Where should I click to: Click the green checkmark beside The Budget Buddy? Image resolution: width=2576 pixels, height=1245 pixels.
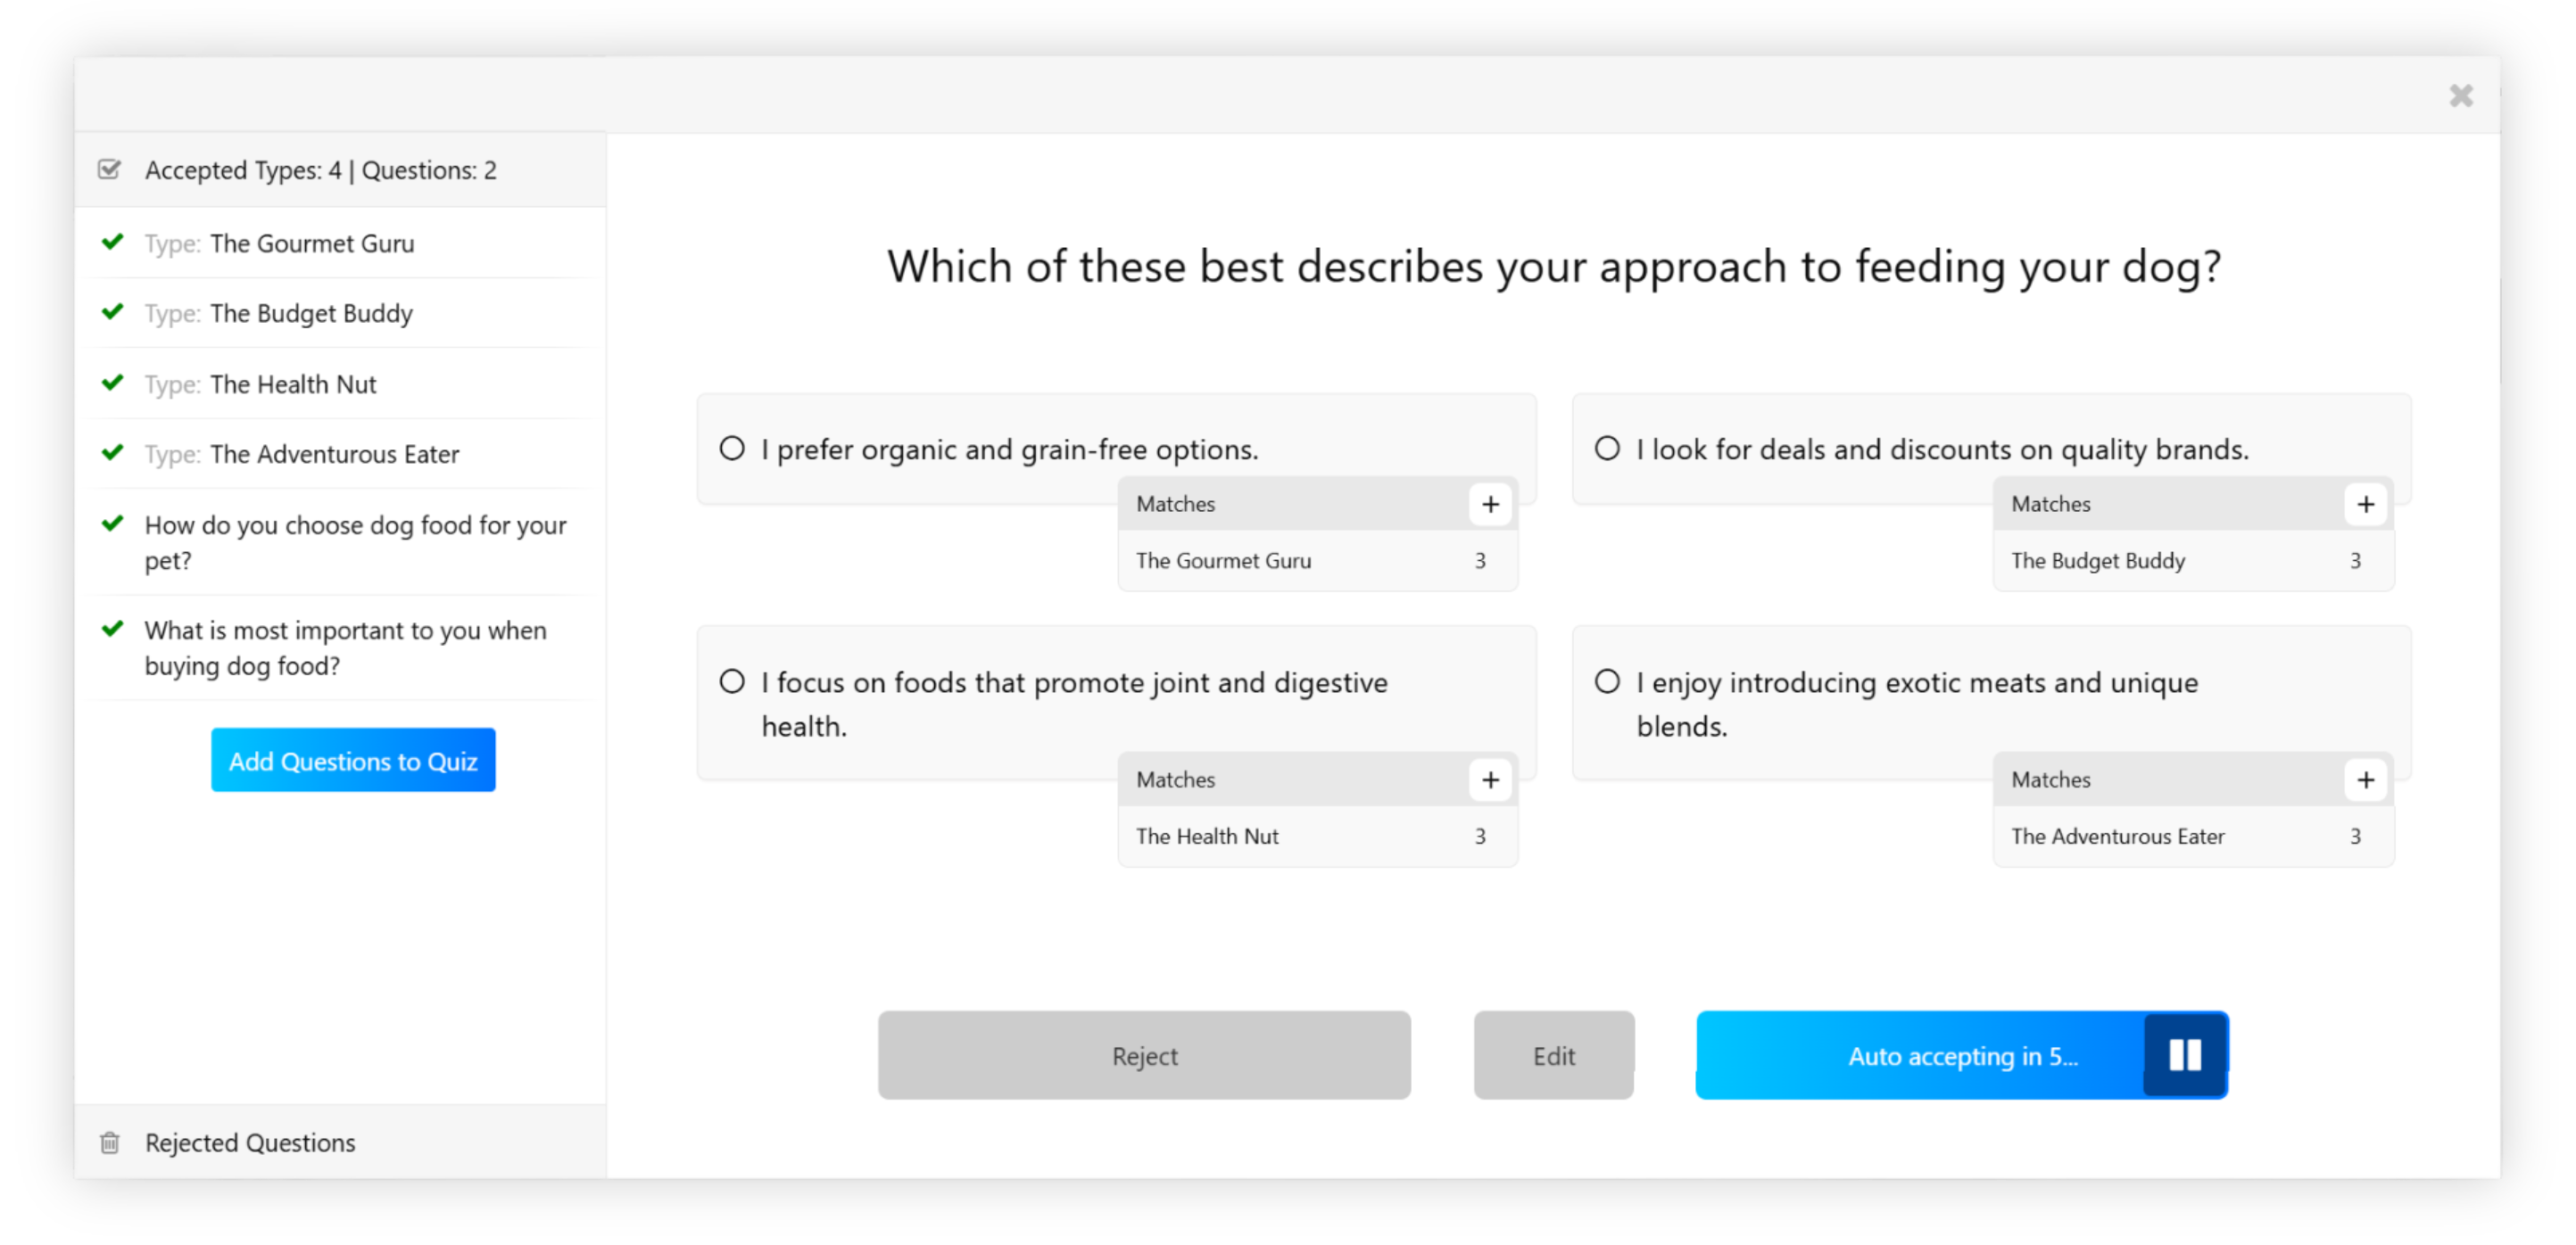112,312
